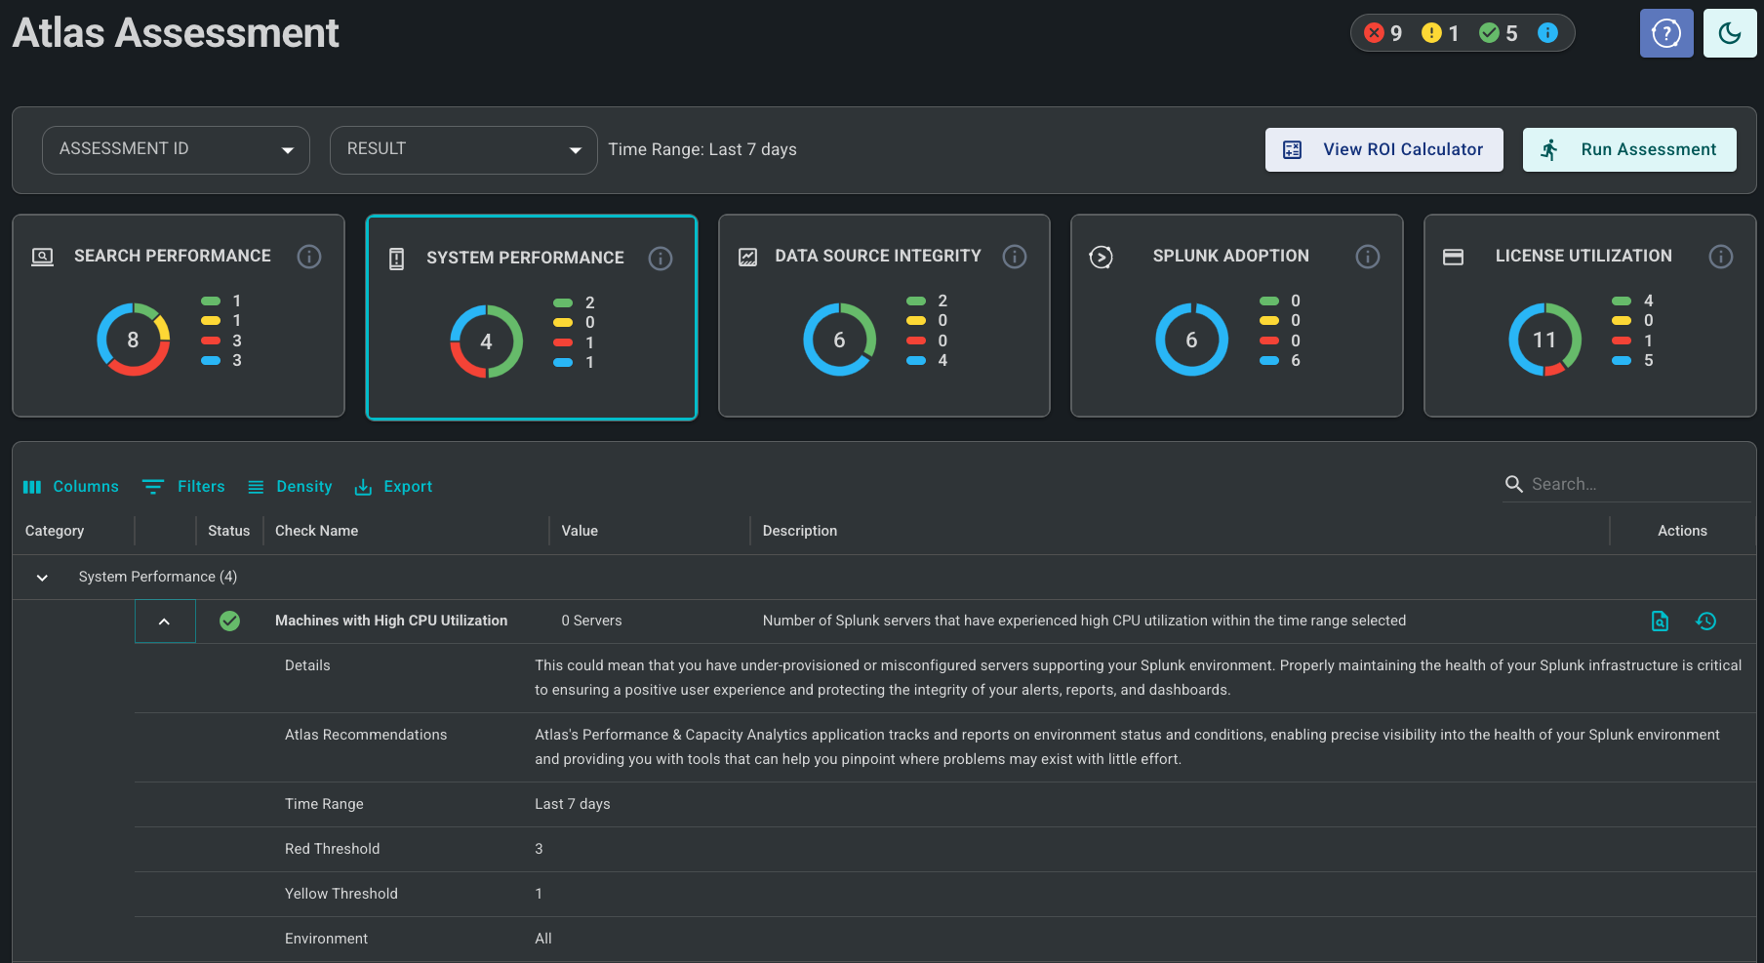
Task: Click info icon on Search Performance card
Action: [309, 256]
